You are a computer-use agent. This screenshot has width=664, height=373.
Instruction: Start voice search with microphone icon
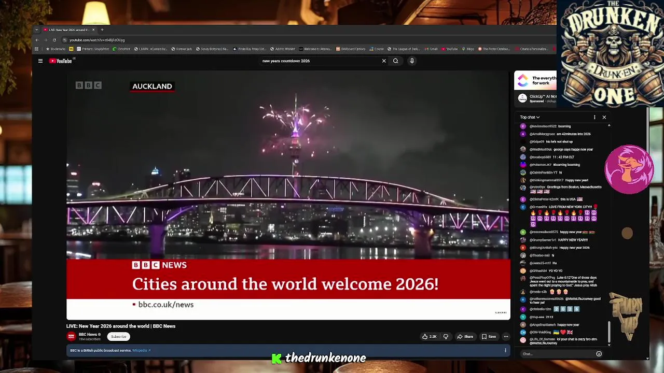[412, 61]
